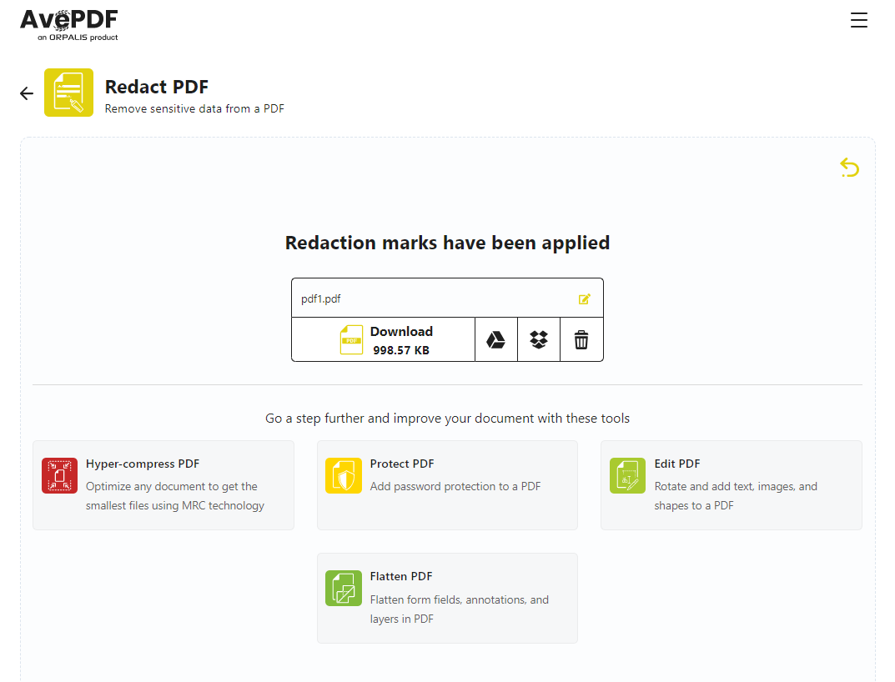
Task: Open the hamburger menu
Action: click(x=858, y=20)
